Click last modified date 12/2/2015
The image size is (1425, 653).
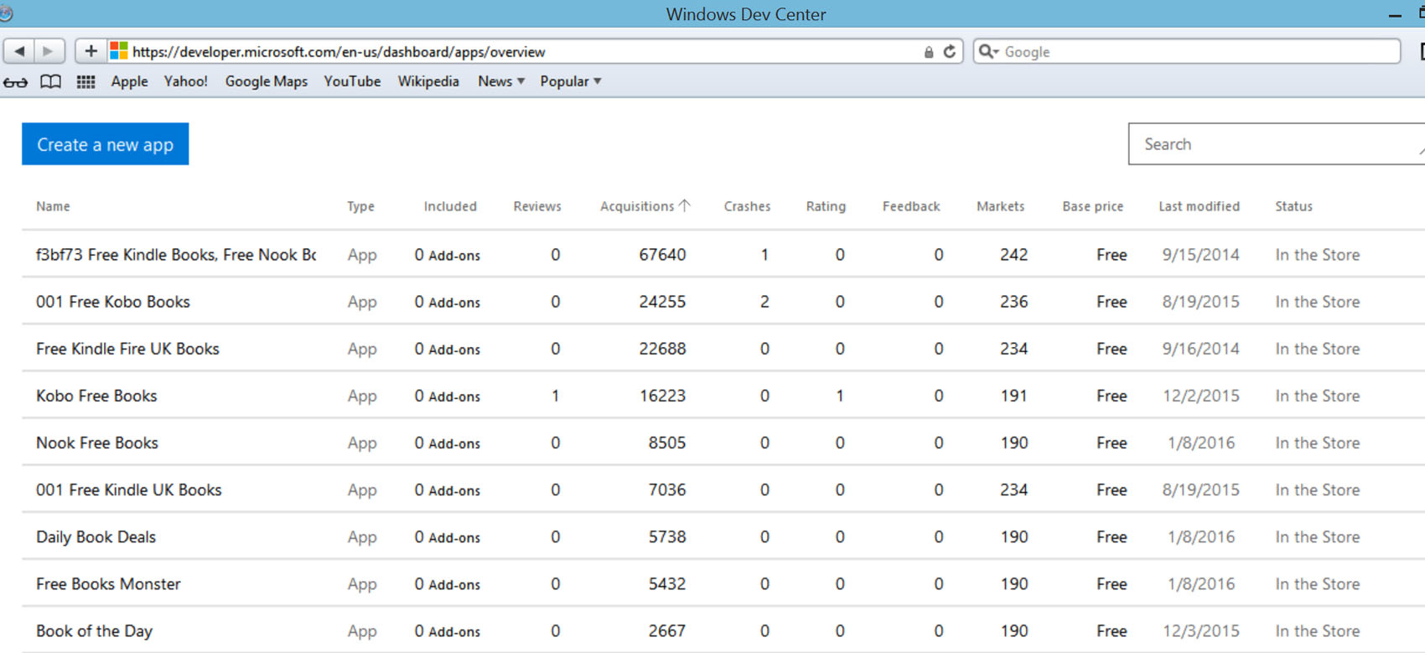[x=1200, y=396]
